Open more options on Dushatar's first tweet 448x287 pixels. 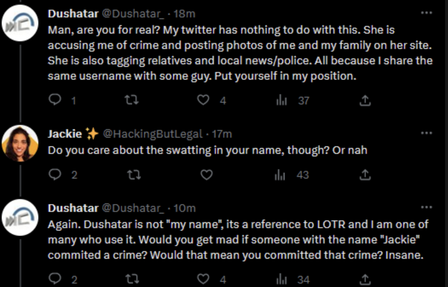click(x=426, y=13)
